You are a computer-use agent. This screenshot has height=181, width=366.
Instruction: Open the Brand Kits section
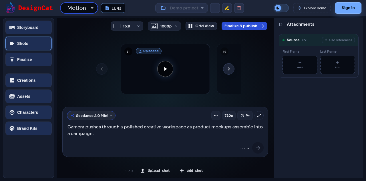pos(29,128)
